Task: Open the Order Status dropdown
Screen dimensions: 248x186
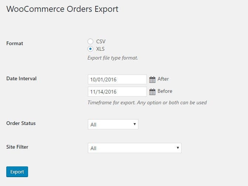Action: (113, 124)
